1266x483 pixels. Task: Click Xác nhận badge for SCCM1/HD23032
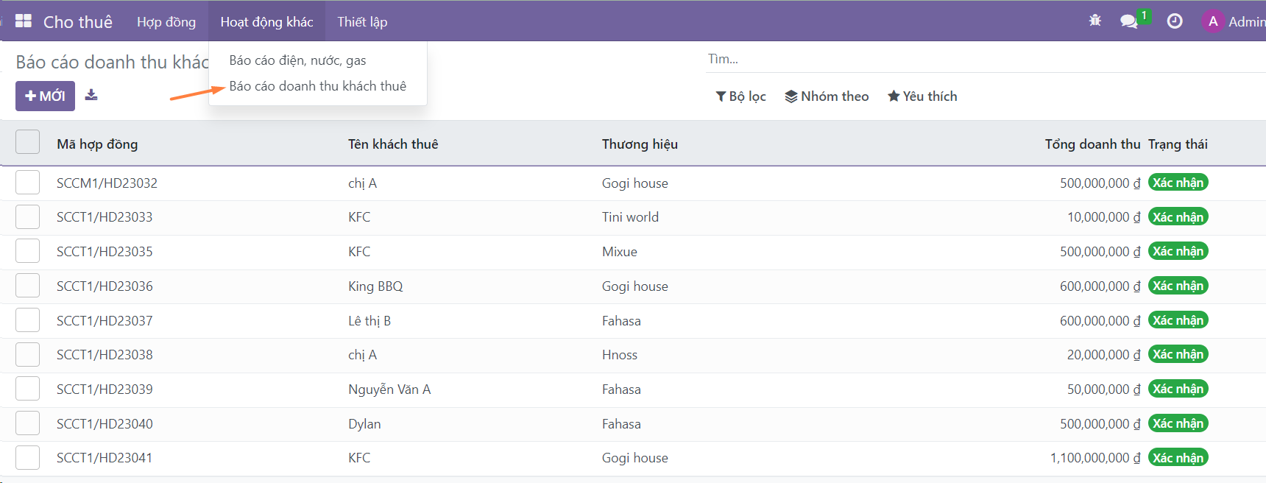[1178, 183]
